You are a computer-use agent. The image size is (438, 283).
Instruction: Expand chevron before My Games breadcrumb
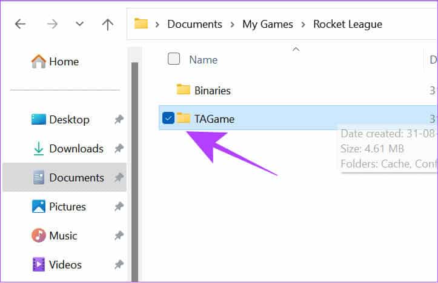(232, 25)
